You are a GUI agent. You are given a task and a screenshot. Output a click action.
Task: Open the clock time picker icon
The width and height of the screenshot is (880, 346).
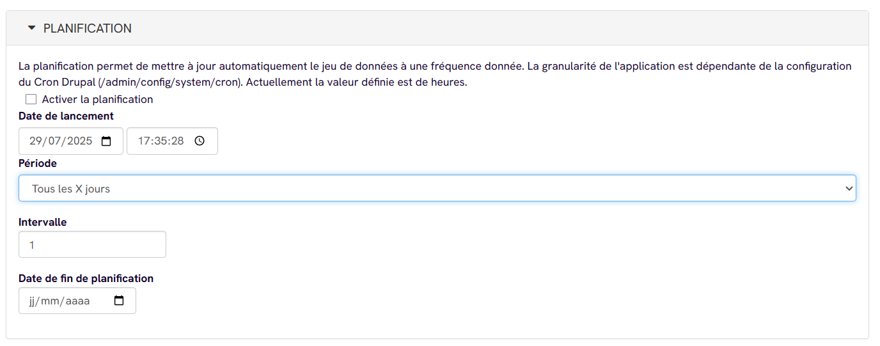coord(200,141)
